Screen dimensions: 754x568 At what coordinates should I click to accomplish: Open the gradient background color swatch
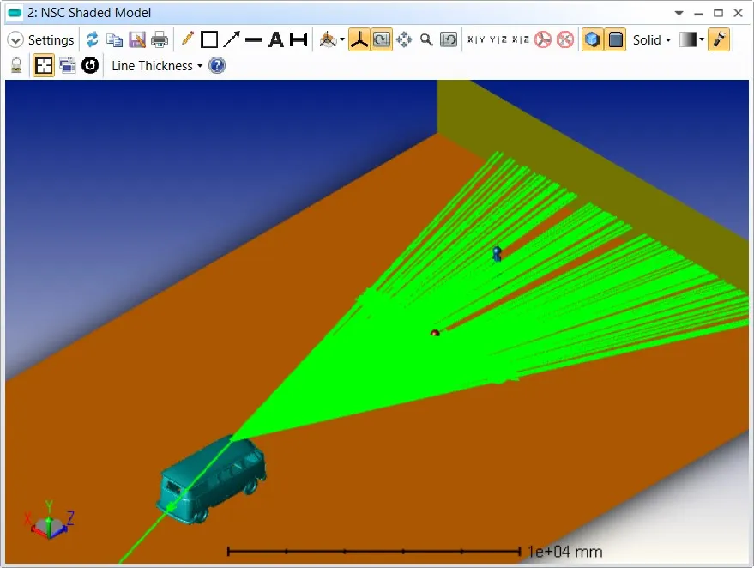pos(691,40)
